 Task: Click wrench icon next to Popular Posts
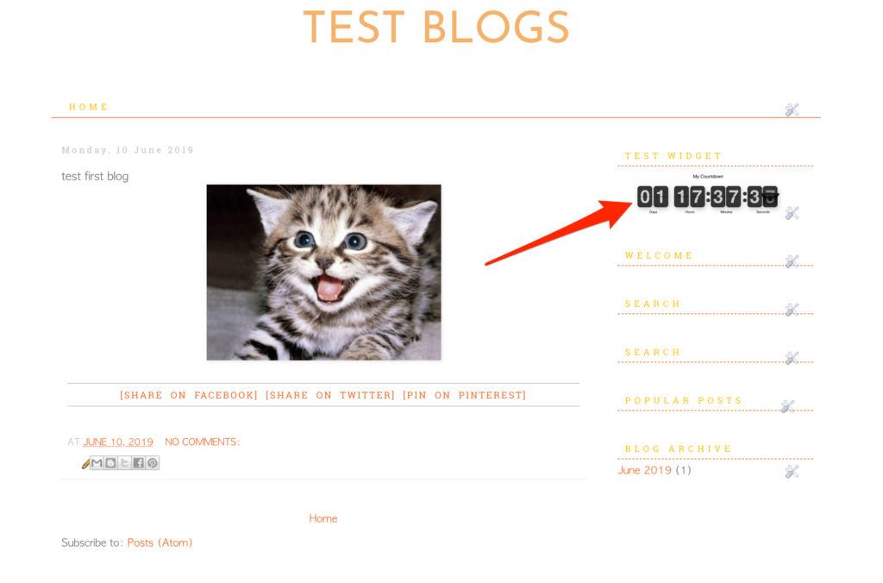[787, 406]
